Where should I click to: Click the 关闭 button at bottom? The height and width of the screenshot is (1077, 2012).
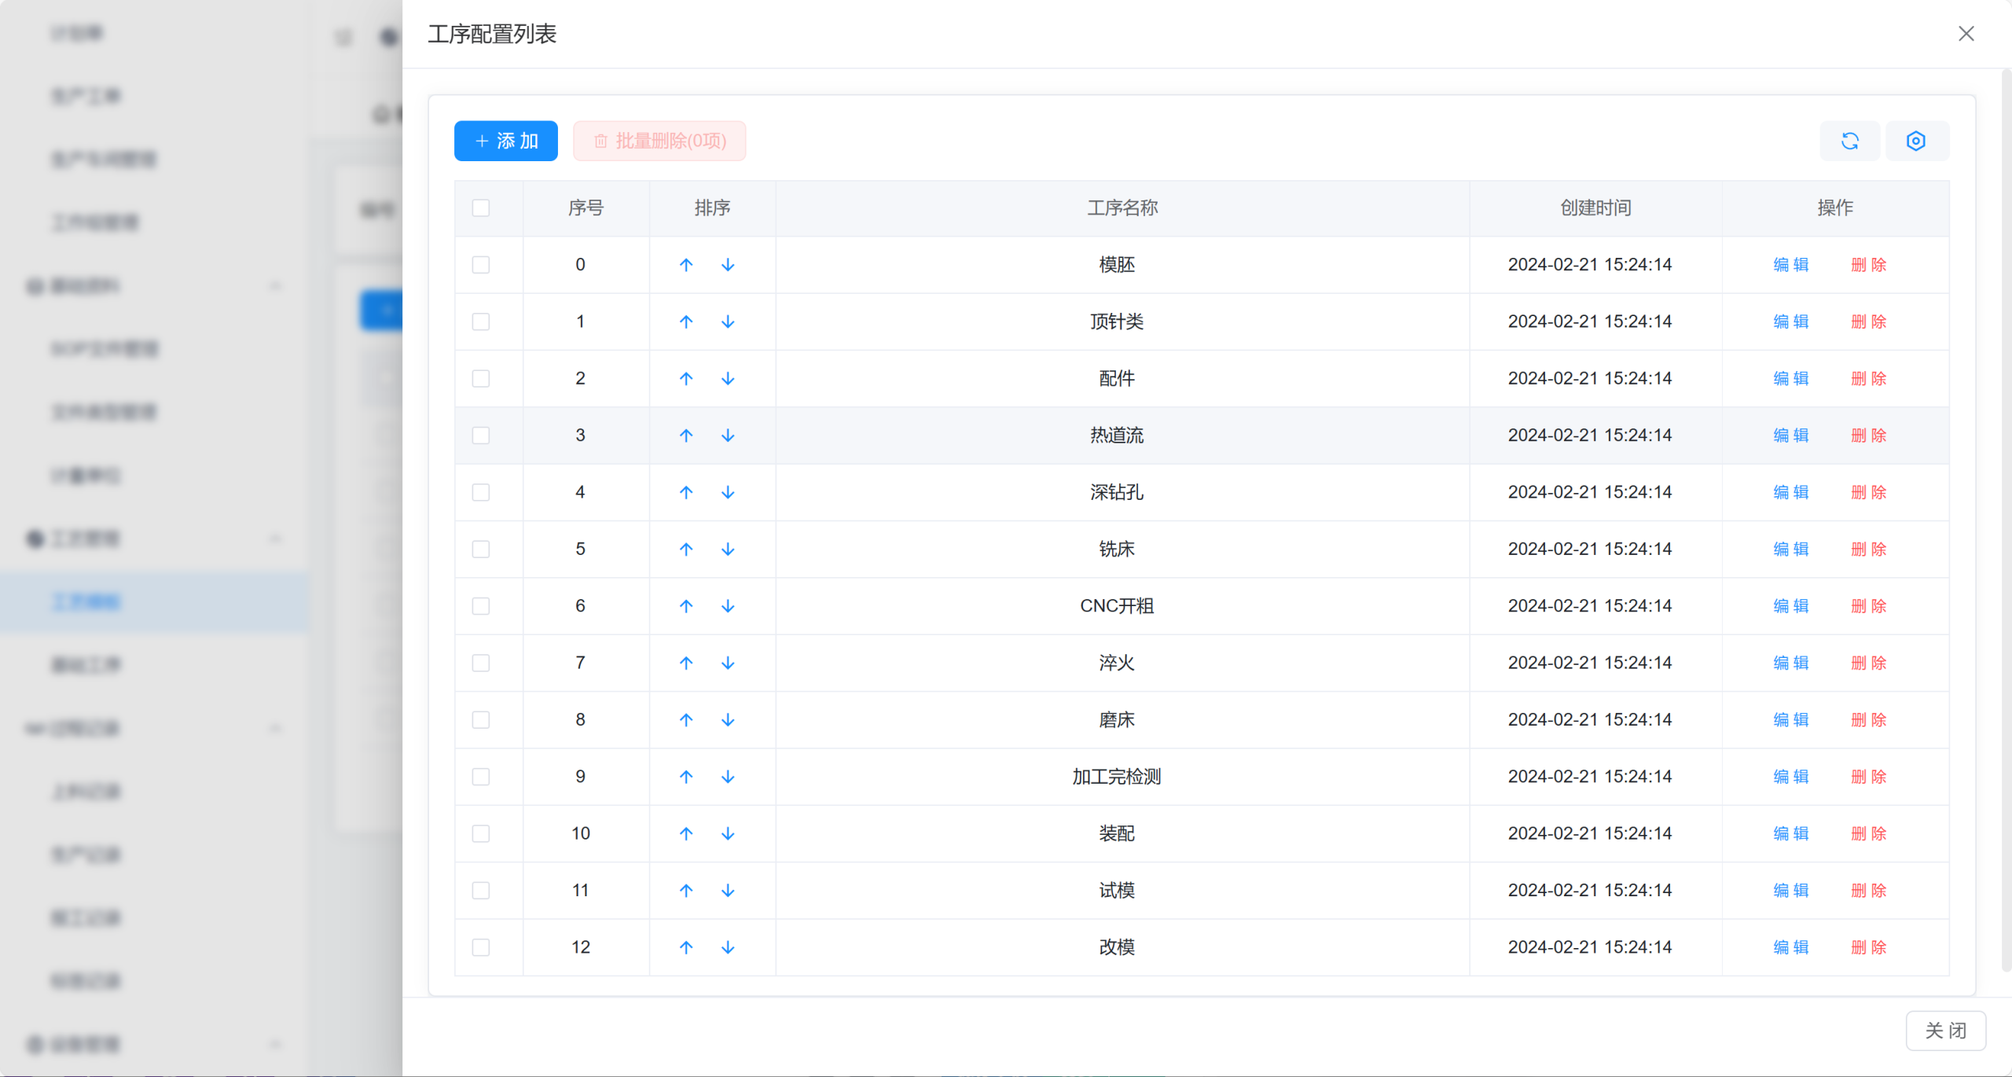1945,1030
